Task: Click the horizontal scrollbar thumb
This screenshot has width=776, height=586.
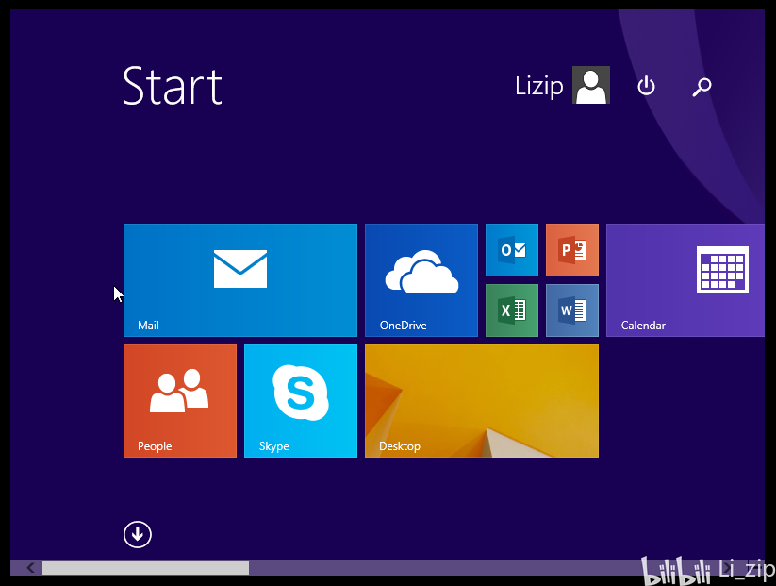Action: click(x=145, y=568)
